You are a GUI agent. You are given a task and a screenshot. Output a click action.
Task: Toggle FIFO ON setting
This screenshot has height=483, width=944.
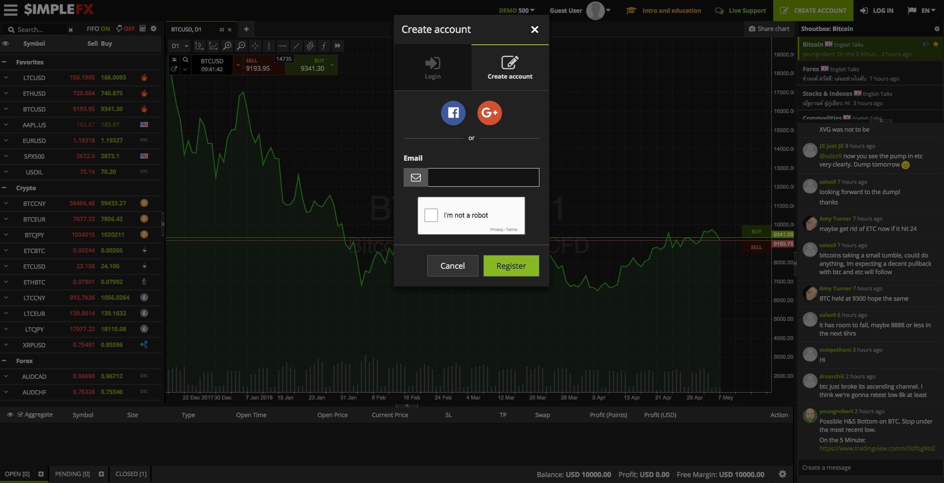(98, 28)
